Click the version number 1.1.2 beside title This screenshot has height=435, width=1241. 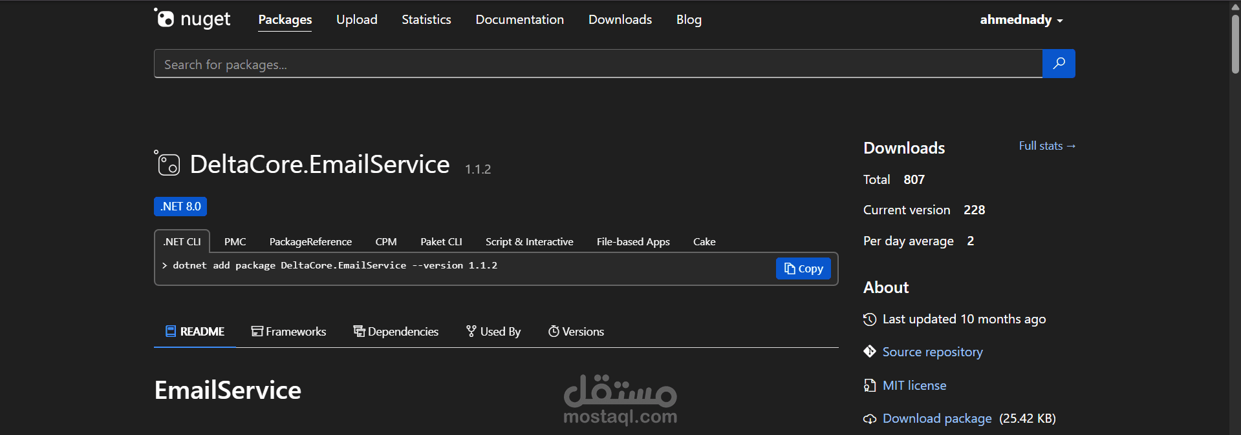pos(478,169)
